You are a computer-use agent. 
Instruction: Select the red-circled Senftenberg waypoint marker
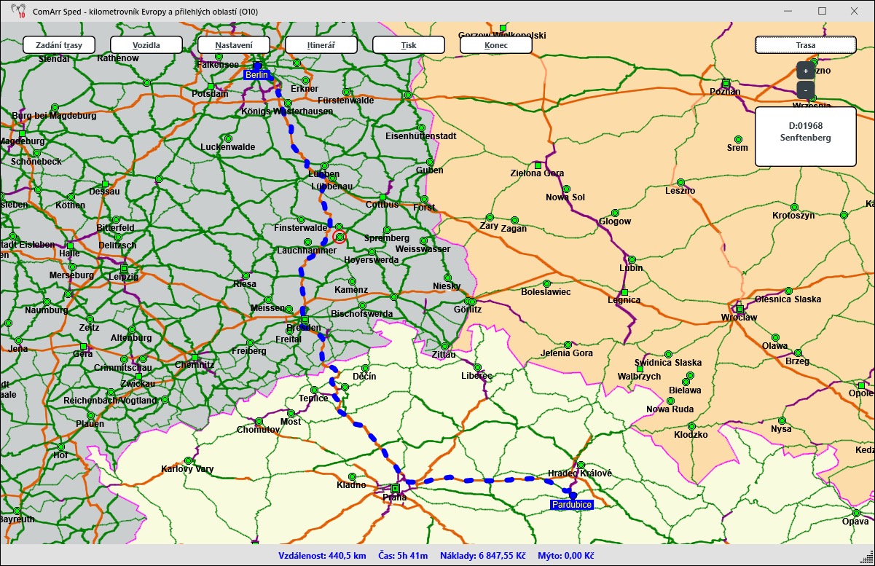[x=340, y=236]
